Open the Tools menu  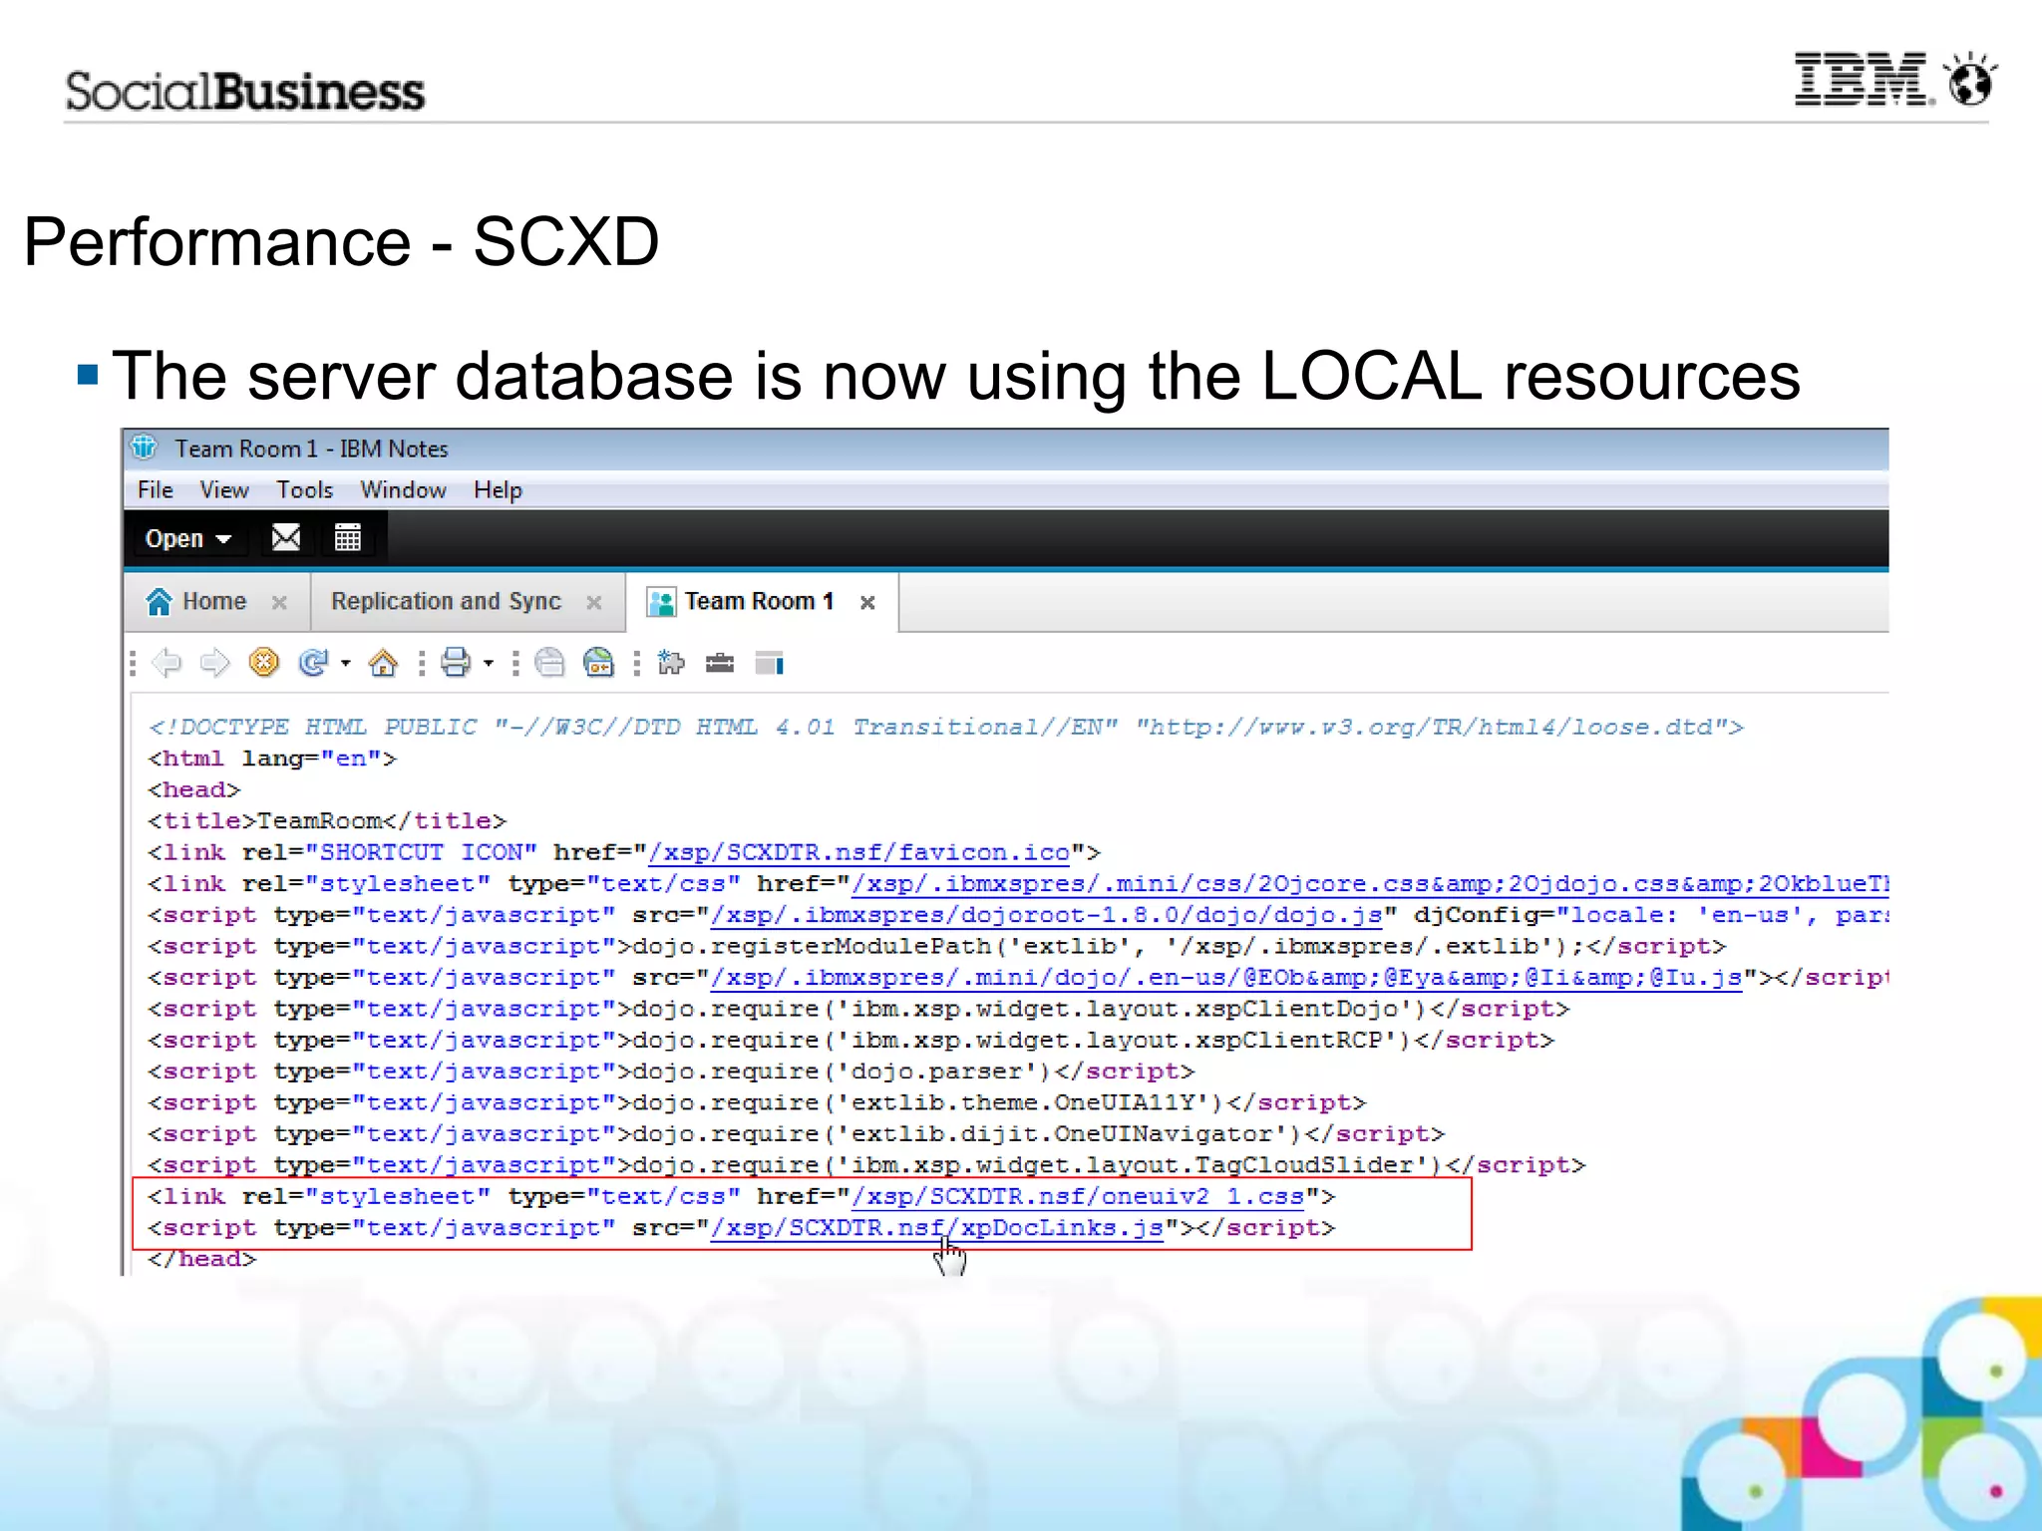(305, 489)
